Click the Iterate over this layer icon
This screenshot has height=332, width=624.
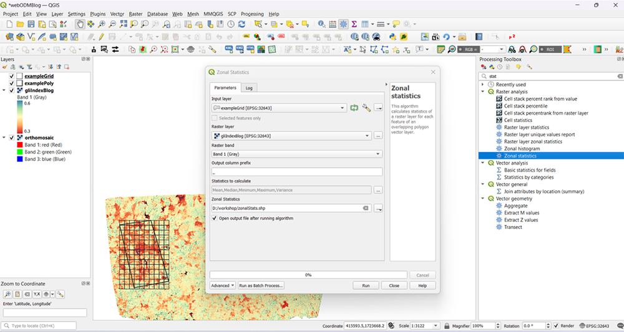tap(354, 108)
